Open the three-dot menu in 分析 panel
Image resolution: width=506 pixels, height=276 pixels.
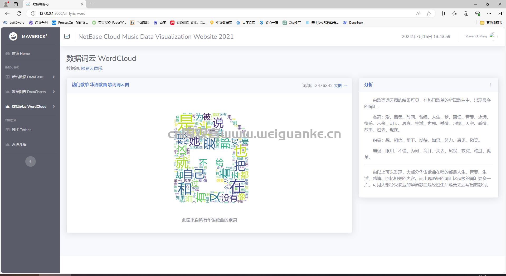(x=490, y=85)
